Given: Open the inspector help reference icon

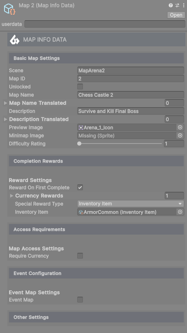Looking at the screenshot, I should 171,5.
